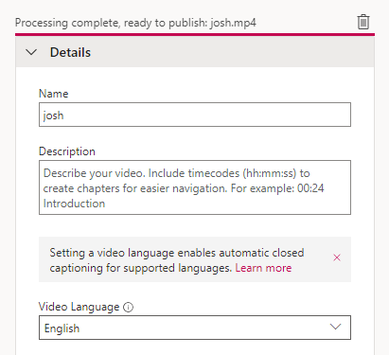This screenshot has height=355, width=389.
Task: Delete the josh.mp4 upload with trash icon
Action: point(363,22)
